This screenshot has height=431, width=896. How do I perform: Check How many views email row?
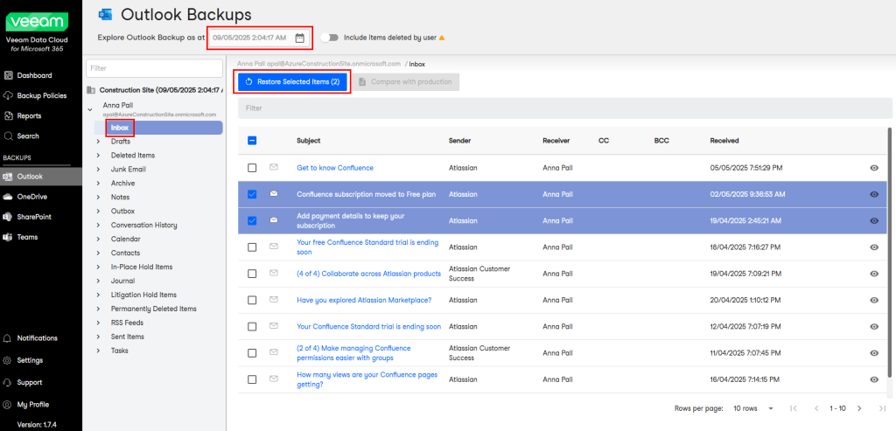click(252, 379)
